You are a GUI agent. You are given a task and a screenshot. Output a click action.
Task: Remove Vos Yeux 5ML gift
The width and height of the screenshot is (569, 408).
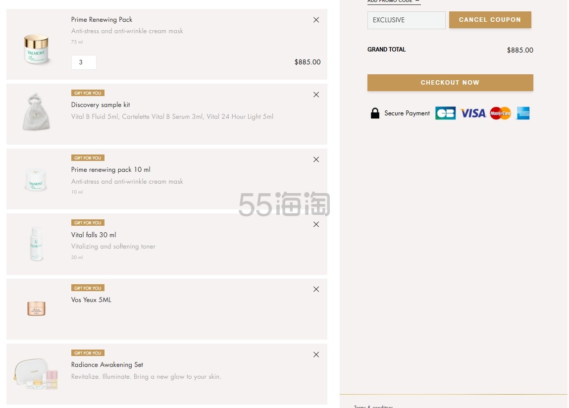click(316, 289)
